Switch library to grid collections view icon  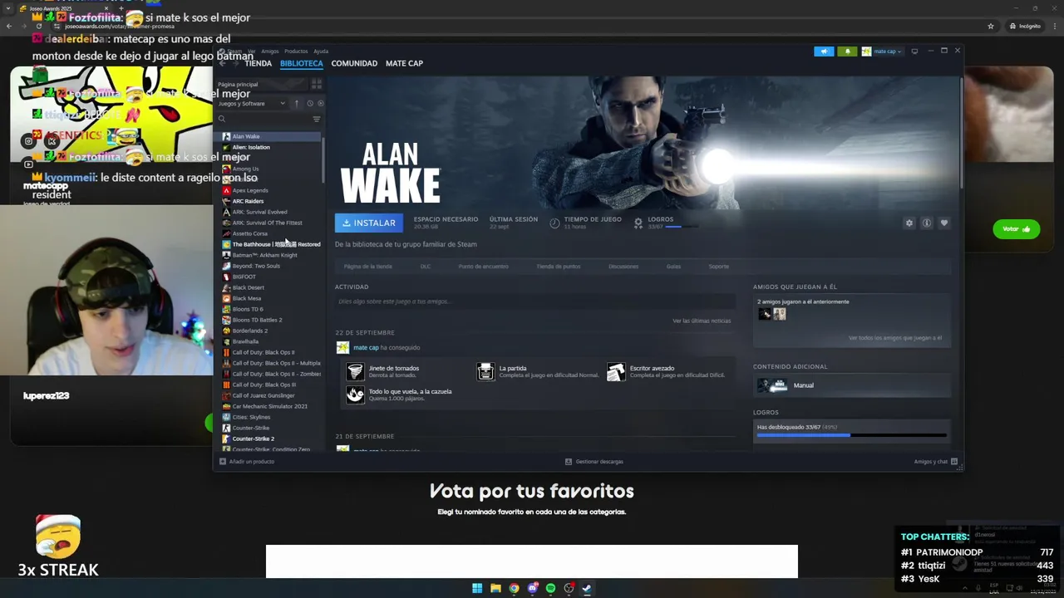click(316, 84)
